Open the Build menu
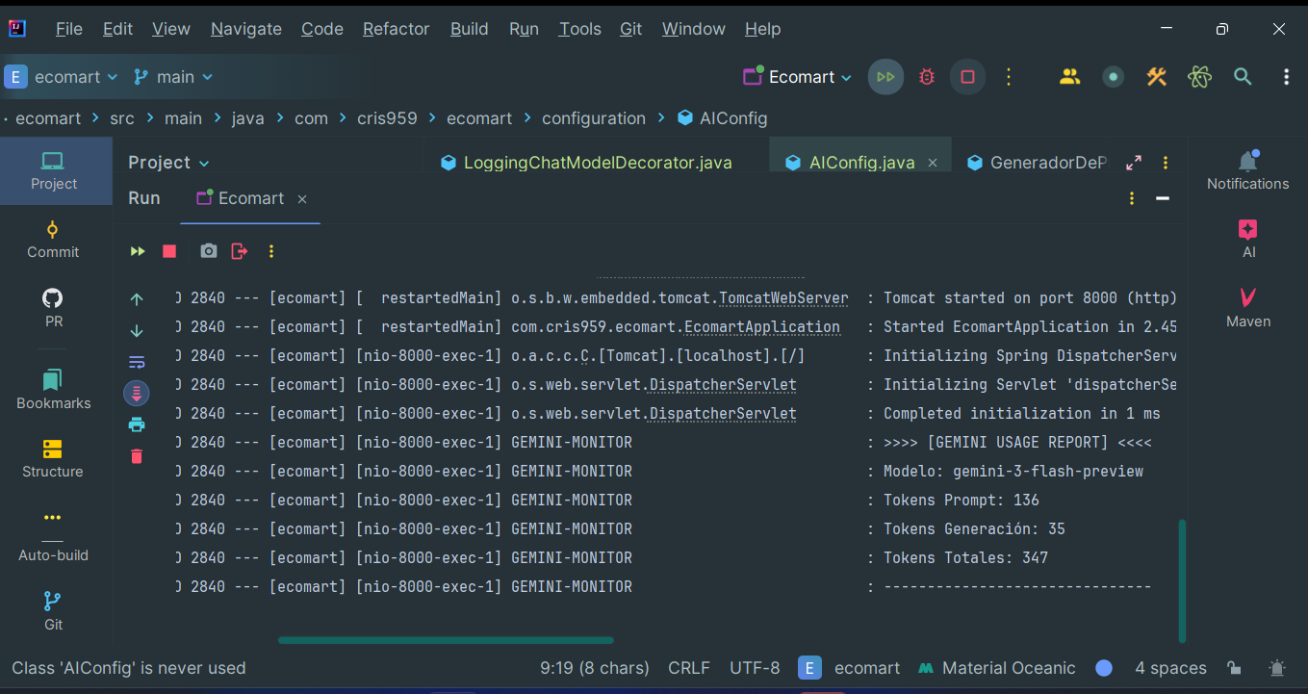This screenshot has height=694, width=1308. click(x=470, y=29)
